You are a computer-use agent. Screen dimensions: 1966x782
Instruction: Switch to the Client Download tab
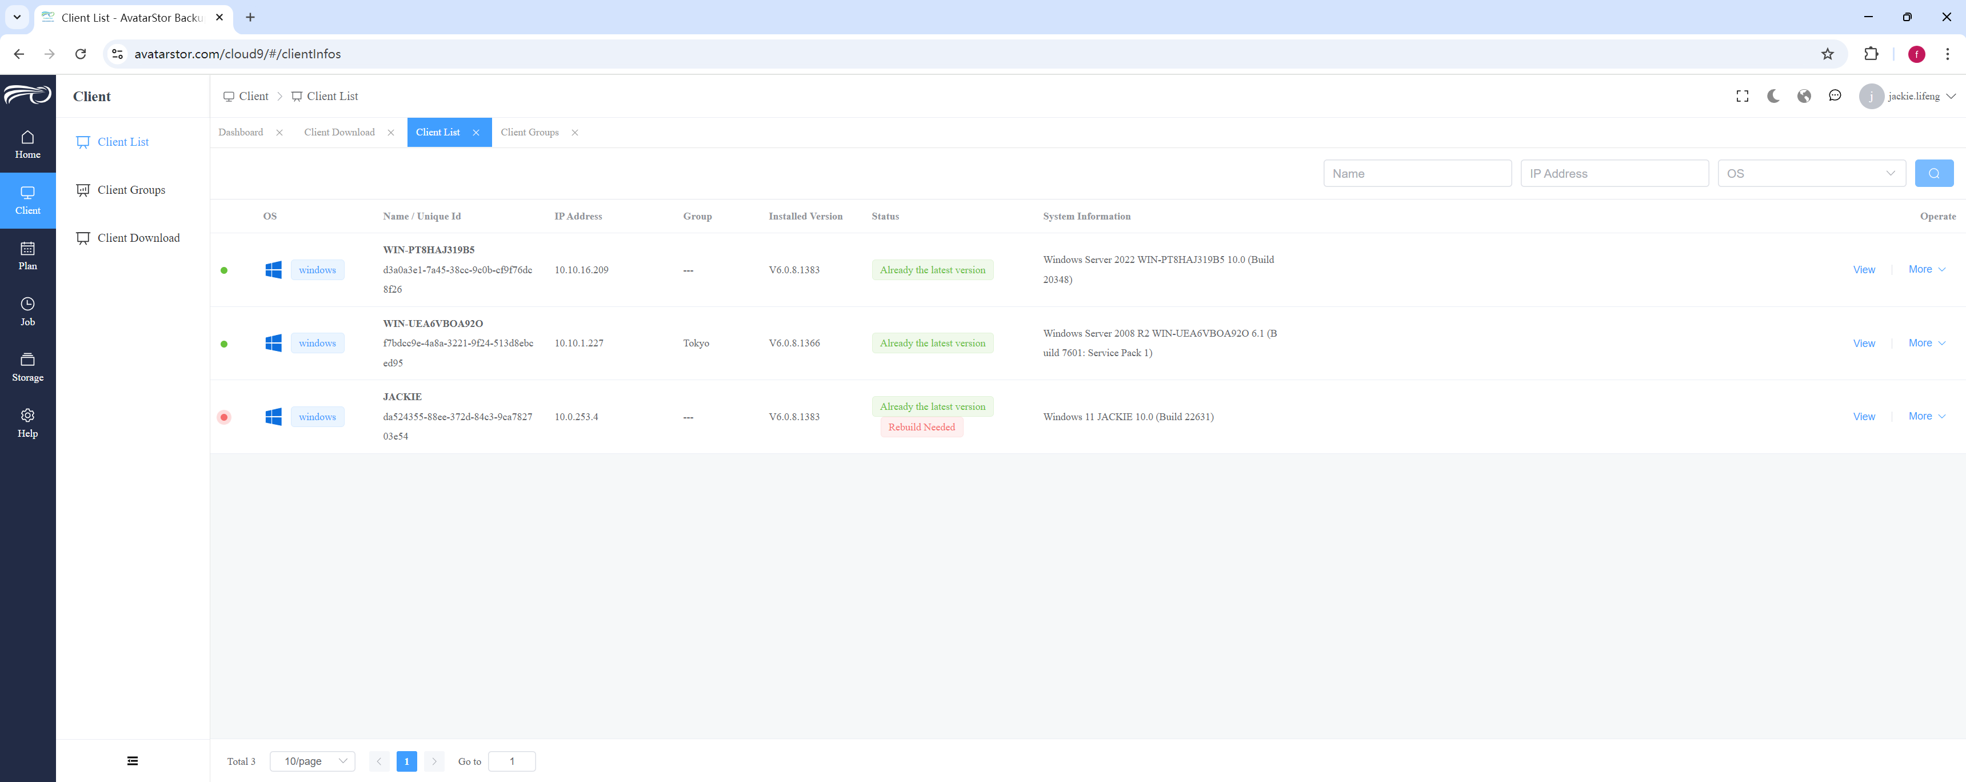coord(339,132)
